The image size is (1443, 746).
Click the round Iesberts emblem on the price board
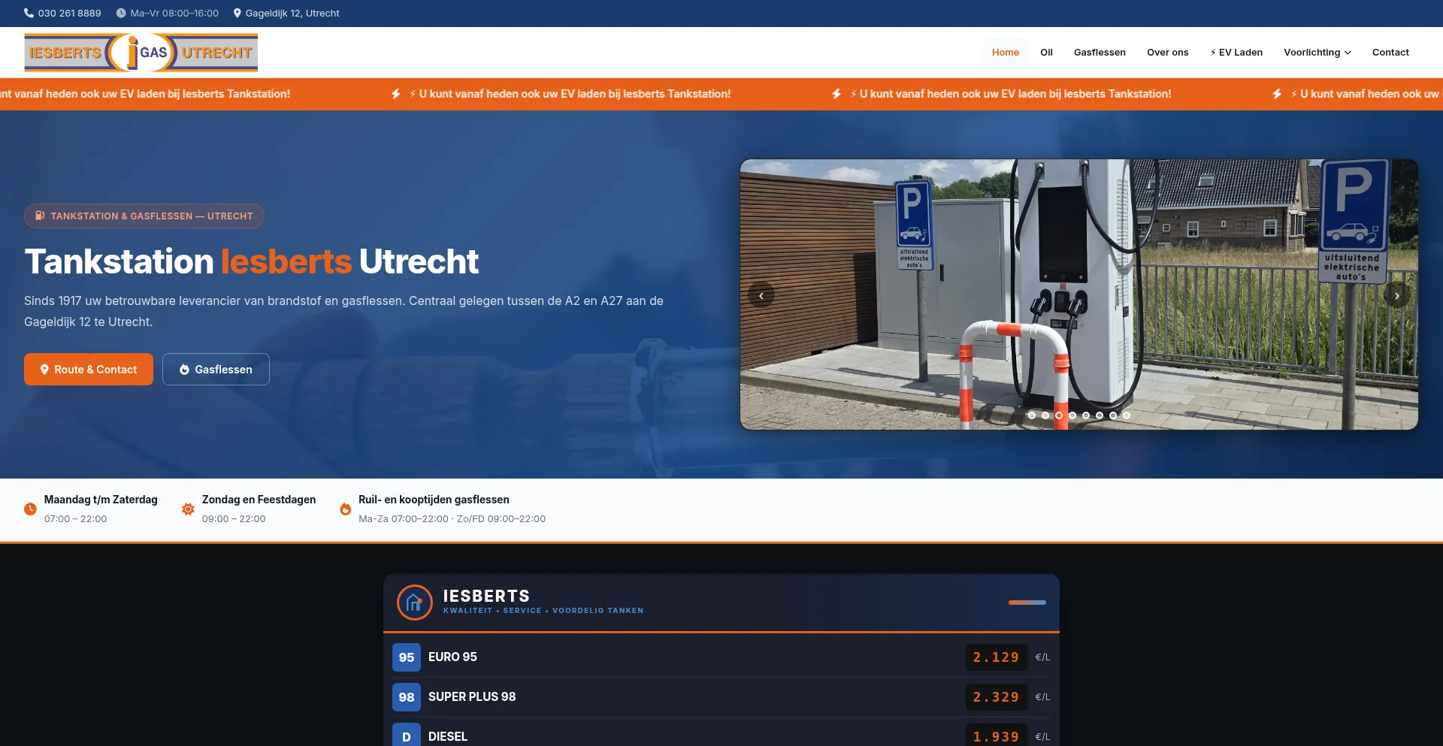(x=414, y=603)
